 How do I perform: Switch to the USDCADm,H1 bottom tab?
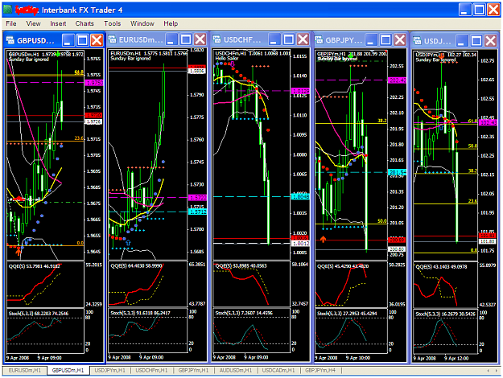[278, 370]
